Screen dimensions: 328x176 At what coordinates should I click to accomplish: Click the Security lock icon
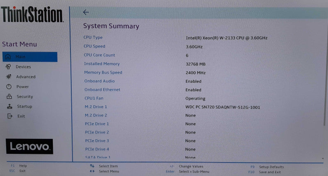point(9,96)
